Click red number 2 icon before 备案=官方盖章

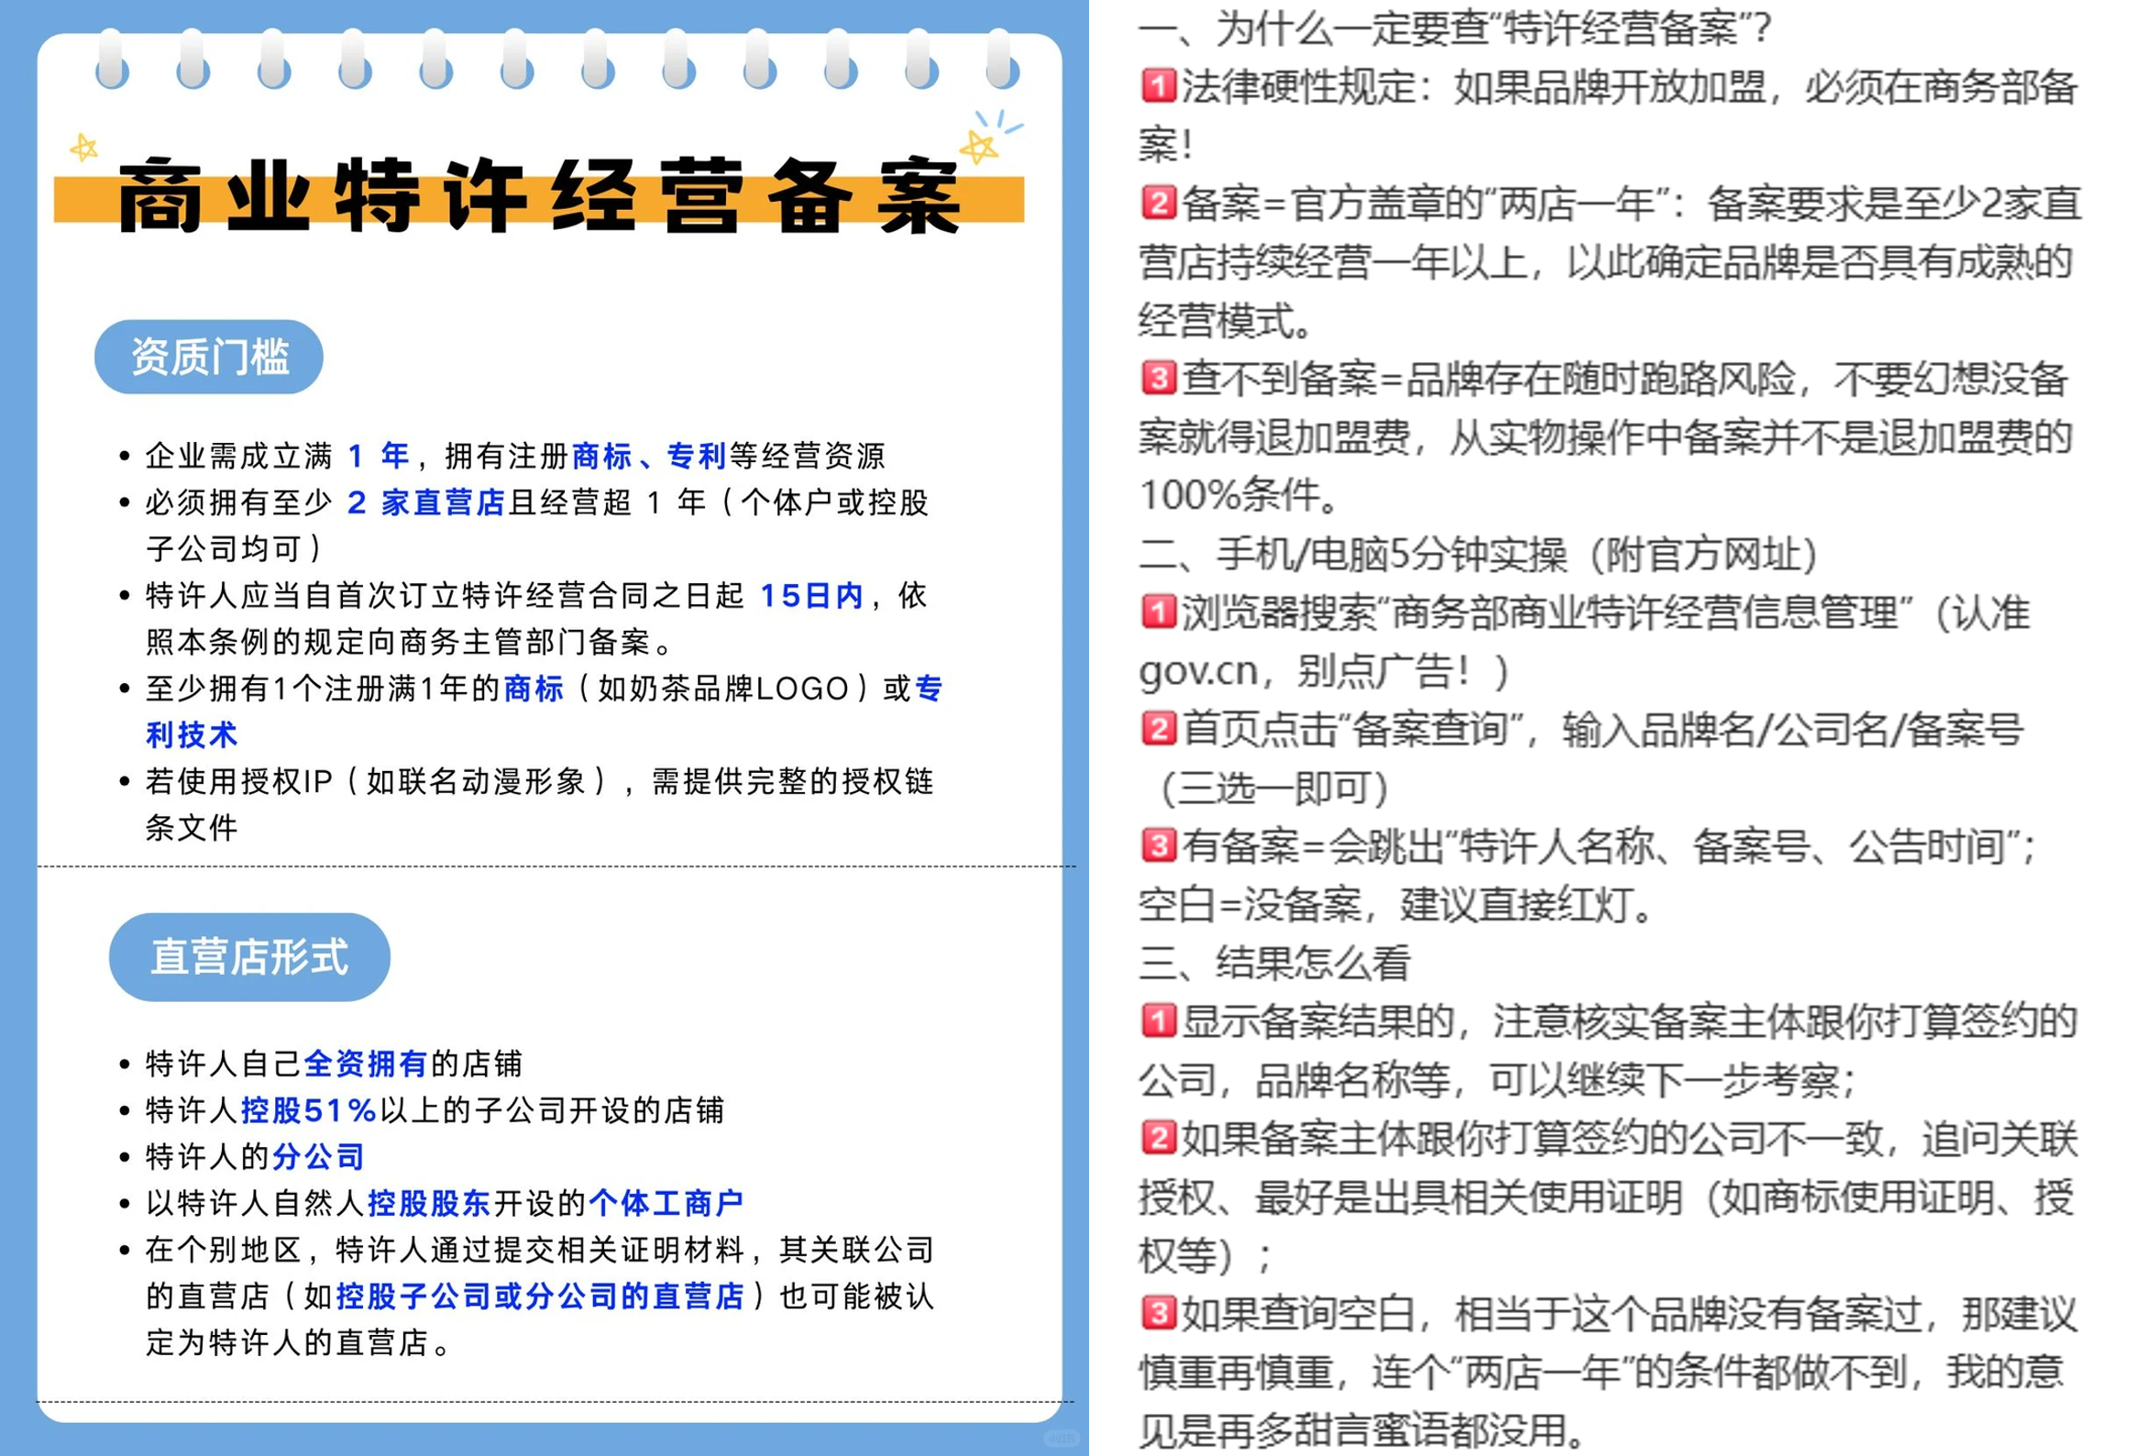[x=1158, y=203]
